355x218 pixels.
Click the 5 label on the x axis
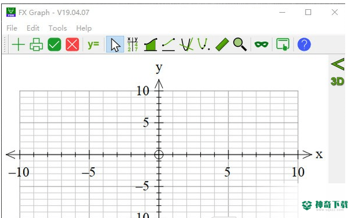pos(228,172)
